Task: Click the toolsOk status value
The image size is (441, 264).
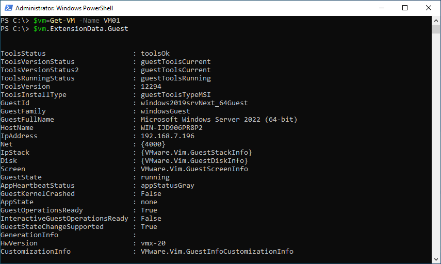Action: (155, 54)
